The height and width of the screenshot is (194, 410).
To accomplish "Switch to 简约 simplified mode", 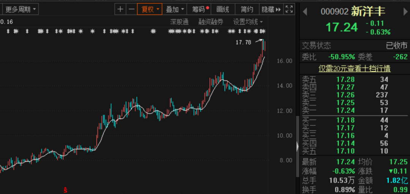I will pos(247,9).
